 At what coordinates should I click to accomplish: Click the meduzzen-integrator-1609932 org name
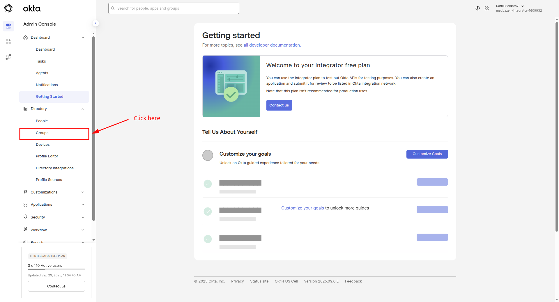click(x=519, y=11)
